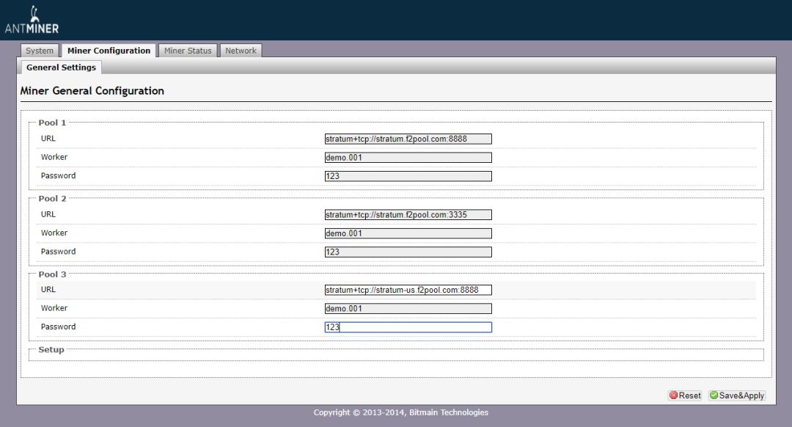
Task: Select the Pool 2 Password field
Action: tap(408, 252)
